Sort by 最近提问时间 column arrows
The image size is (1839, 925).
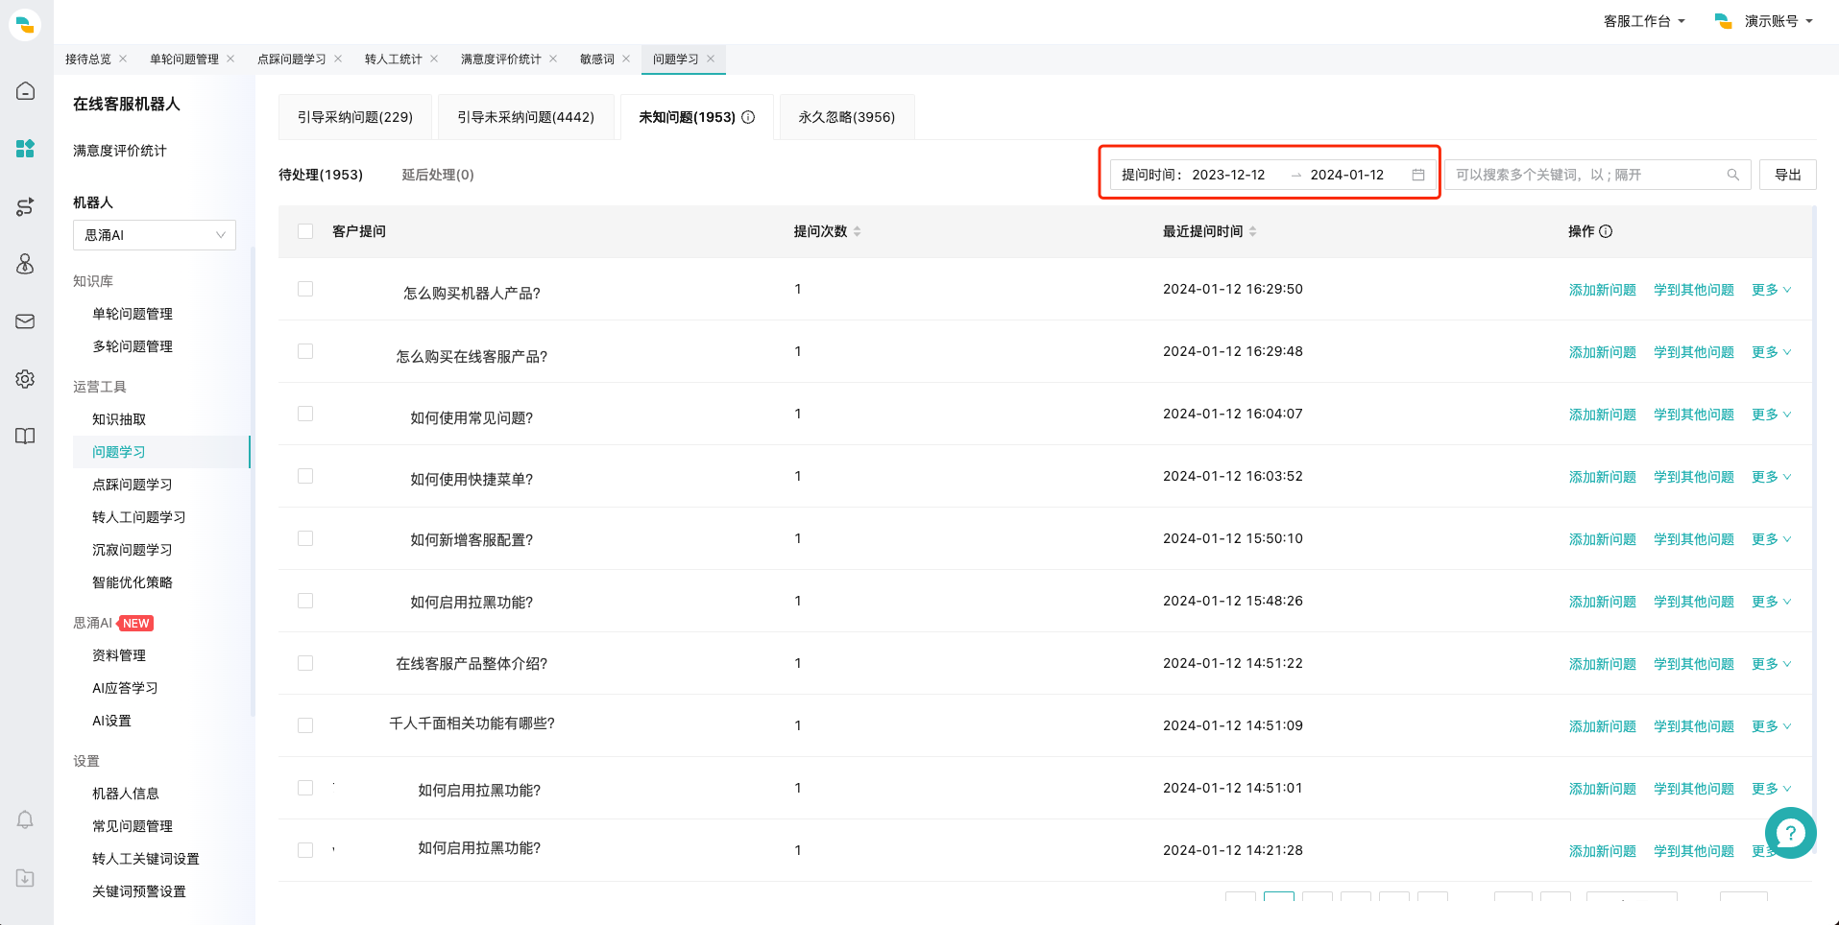coord(1252,231)
